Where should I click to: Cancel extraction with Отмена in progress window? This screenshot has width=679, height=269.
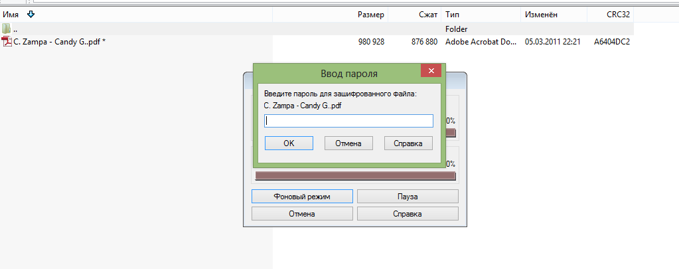coord(302,214)
